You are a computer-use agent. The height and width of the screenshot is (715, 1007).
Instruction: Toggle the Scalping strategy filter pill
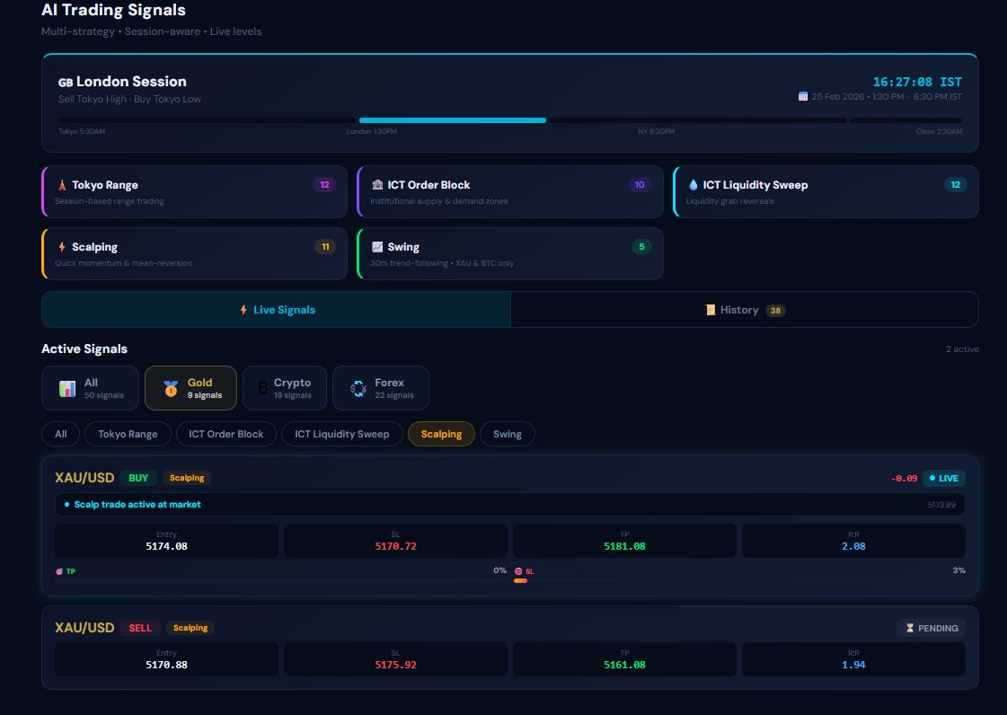441,434
